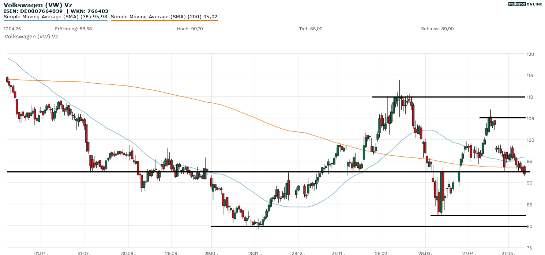Click the horizontal resistance line at 110

449,97
